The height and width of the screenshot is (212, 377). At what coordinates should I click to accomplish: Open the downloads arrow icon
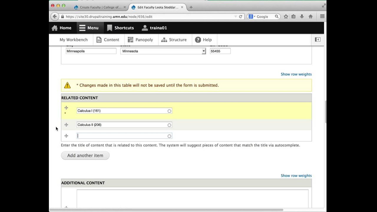coord(302,16)
